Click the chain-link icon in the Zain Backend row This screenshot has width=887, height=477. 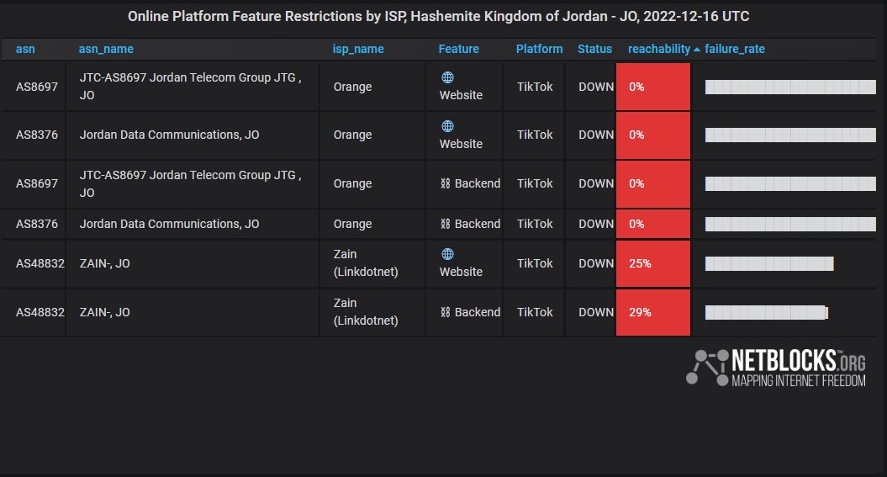click(446, 312)
